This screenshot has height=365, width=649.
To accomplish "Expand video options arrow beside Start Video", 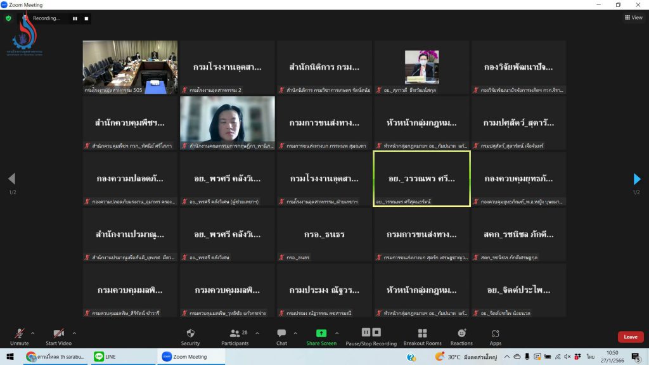I will point(74,333).
